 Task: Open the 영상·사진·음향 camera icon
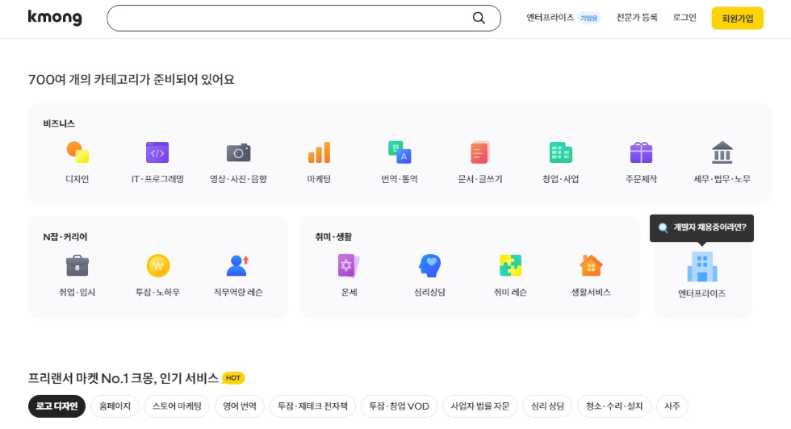coord(238,152)
